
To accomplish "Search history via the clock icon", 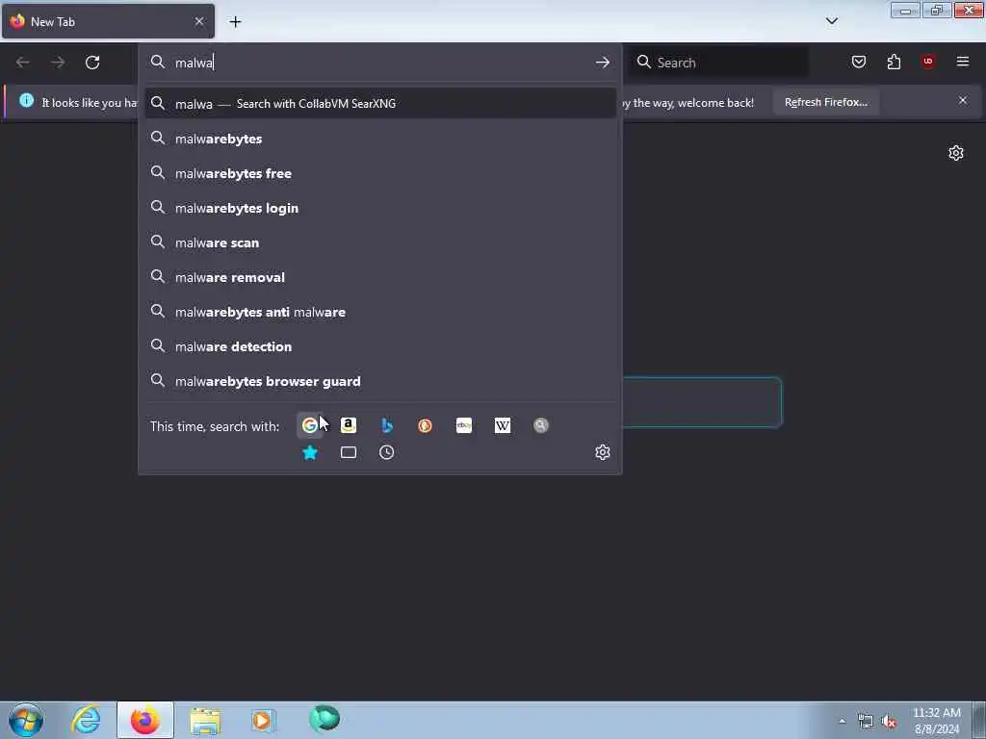I will point(387,452).
